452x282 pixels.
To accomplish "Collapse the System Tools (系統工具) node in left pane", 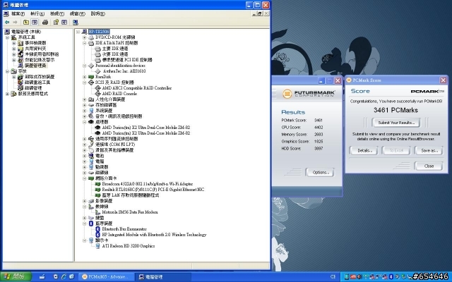I will tap(8, 37).
